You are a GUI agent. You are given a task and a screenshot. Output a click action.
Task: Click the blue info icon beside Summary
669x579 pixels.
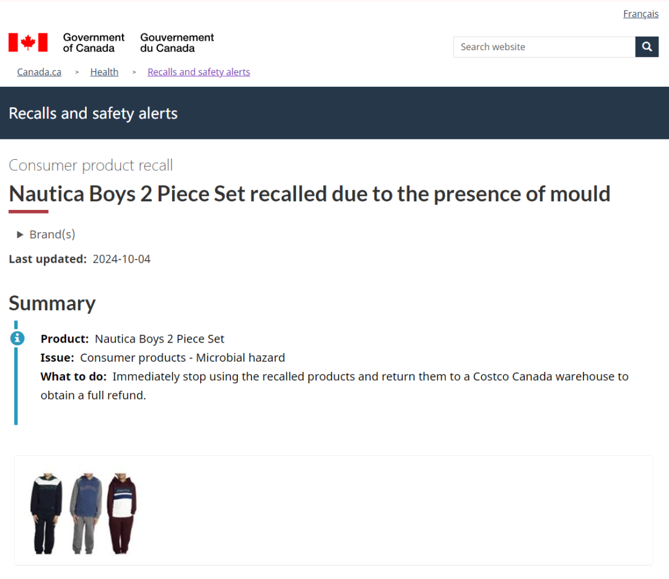[x=17, y=338]
